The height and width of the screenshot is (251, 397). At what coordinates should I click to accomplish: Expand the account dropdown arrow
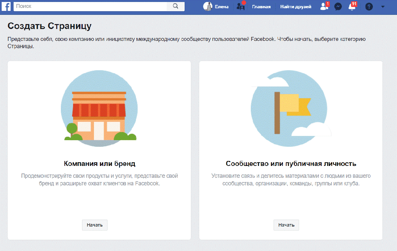383,7
